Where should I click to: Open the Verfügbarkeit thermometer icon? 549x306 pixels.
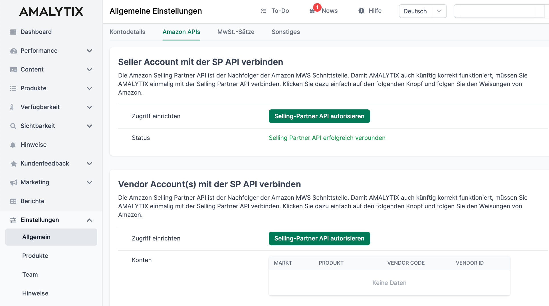pos(13,107)
